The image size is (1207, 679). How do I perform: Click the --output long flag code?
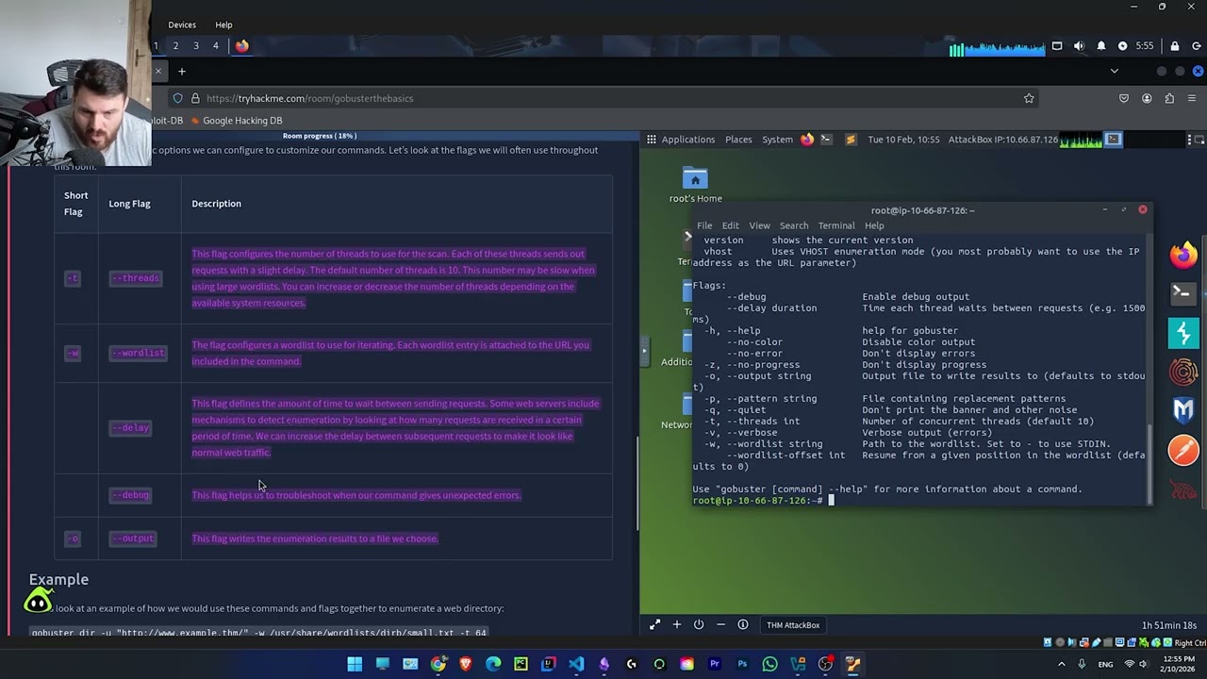tap(132, 538)
